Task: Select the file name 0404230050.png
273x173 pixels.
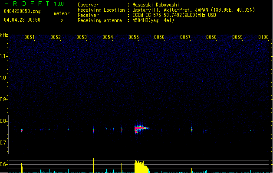Action: click(22, 11)
